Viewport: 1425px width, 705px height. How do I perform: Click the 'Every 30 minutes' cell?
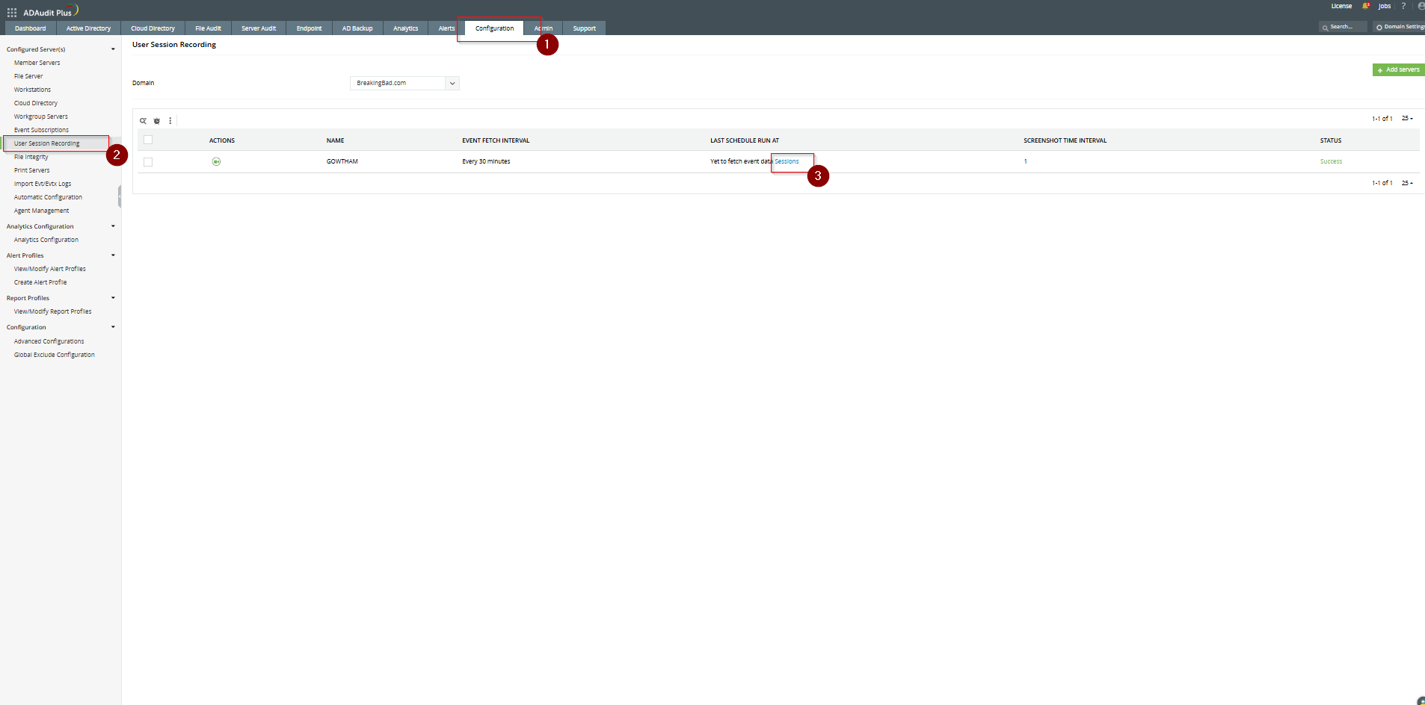(486, 161)
